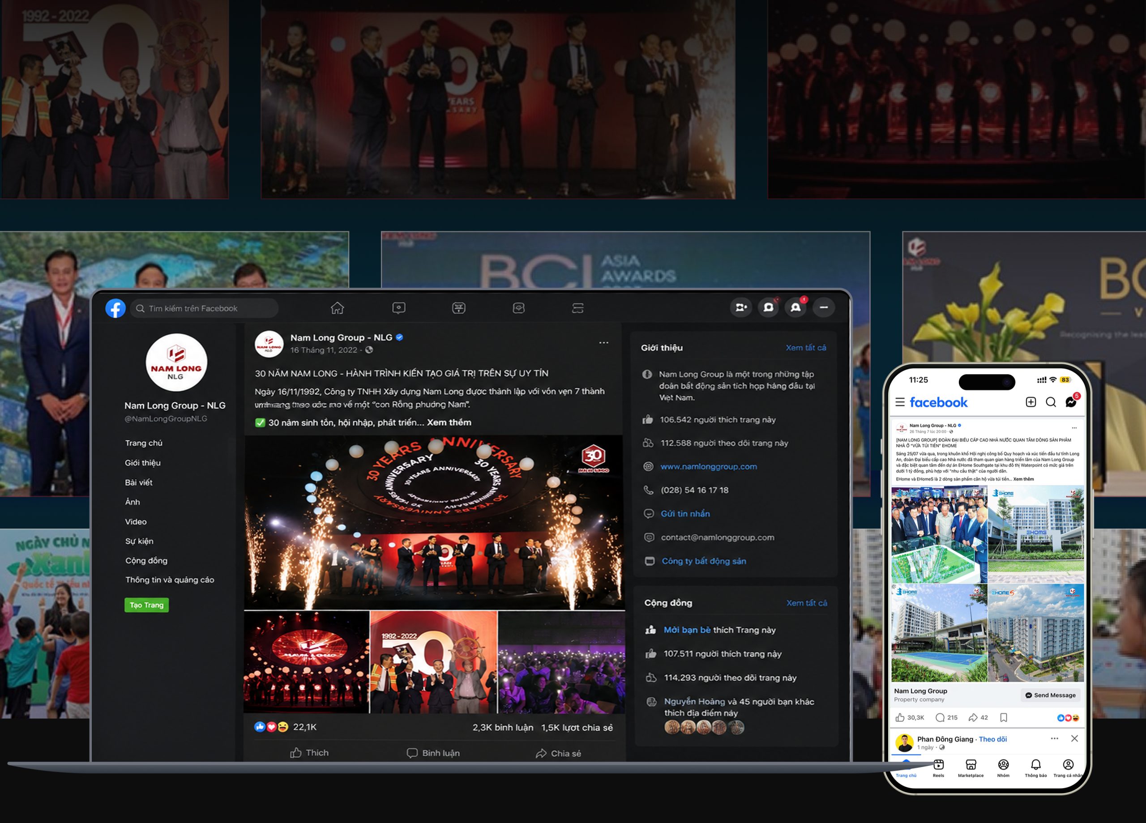Viewport: 1146px width, 823px height.
Task: Click the email contact@namlonggroup.com
Action: click(718, 537)
